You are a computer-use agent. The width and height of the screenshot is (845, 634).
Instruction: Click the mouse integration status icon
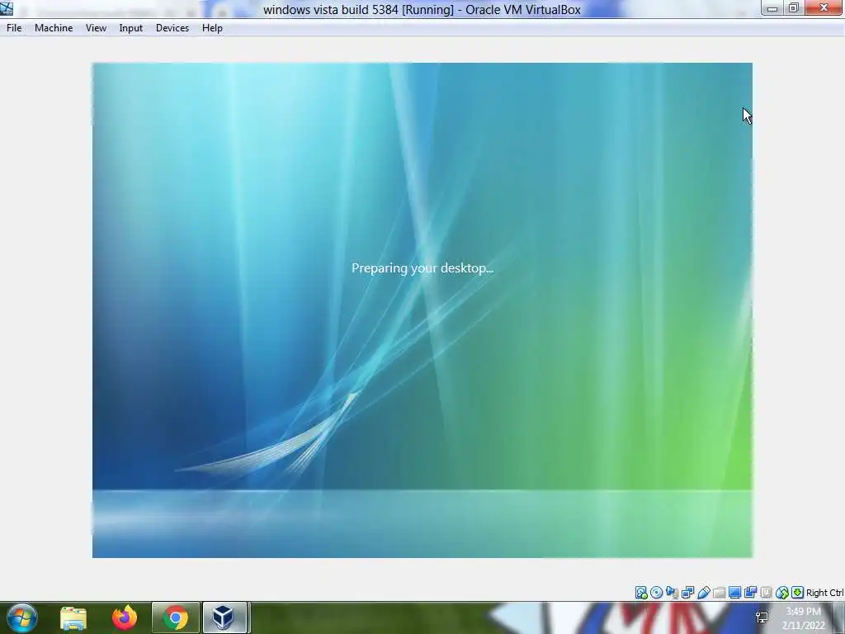pos(782,593)
